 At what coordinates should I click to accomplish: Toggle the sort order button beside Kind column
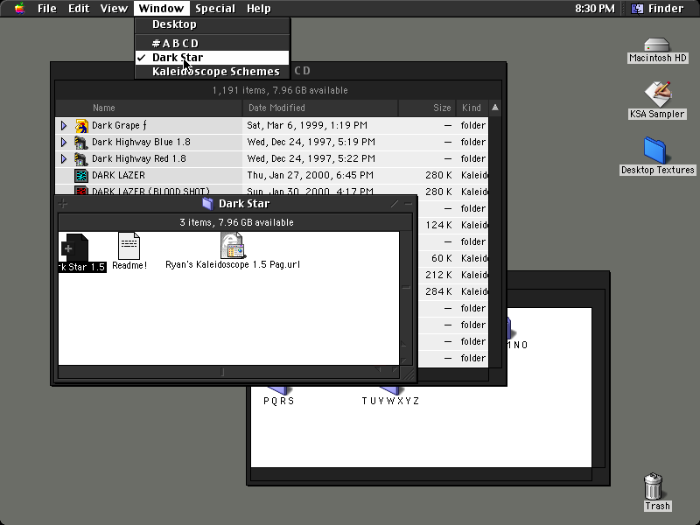pos(495,108)
